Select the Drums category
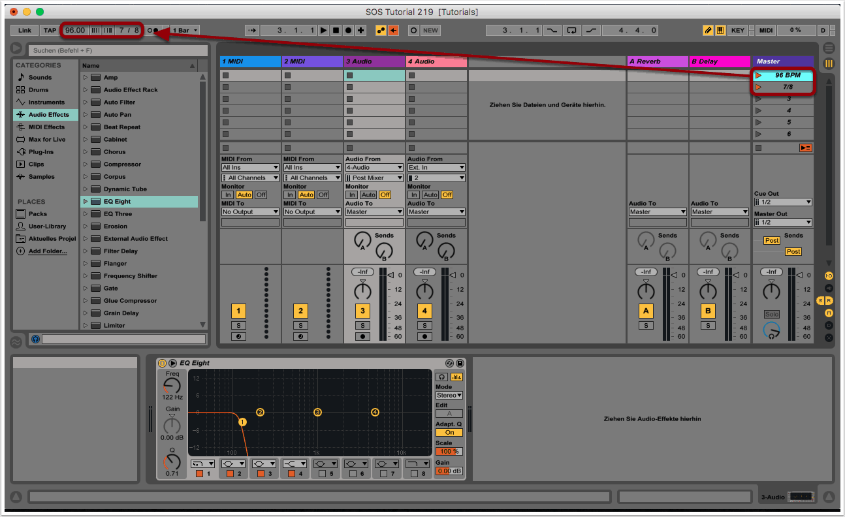The image size is (845, 517). [39, 90]
